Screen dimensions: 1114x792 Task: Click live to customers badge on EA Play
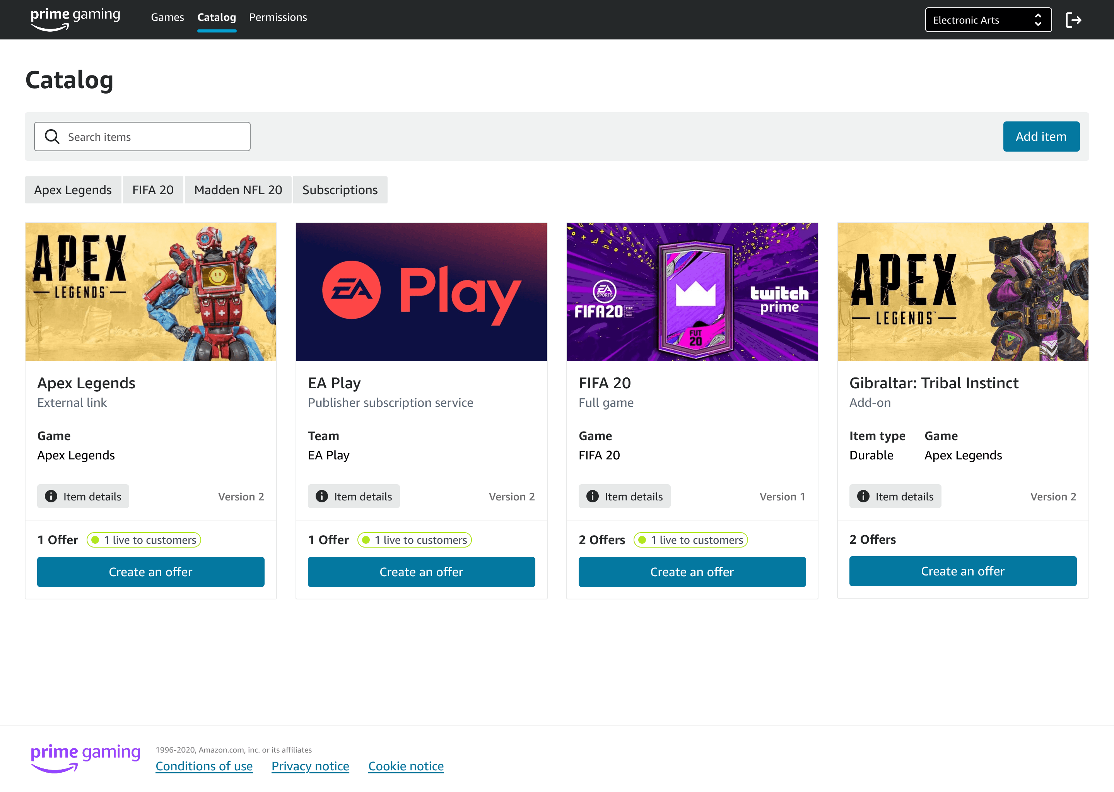point(415,540)
